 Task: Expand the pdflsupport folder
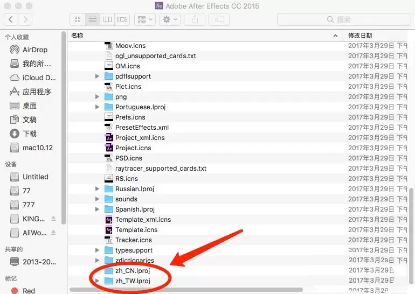tap(97, 76)
